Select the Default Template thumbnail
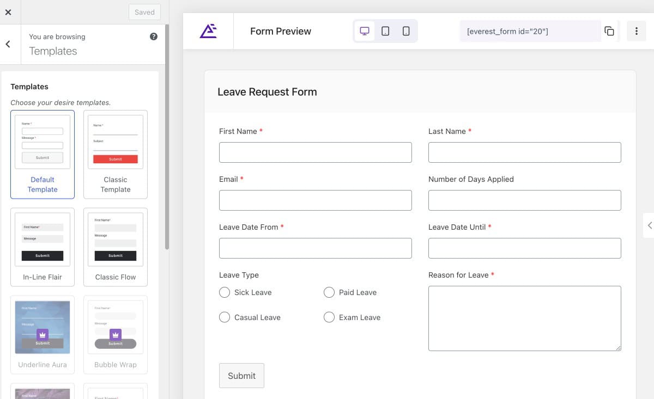The image size is (654, 399). pos(43,155)
